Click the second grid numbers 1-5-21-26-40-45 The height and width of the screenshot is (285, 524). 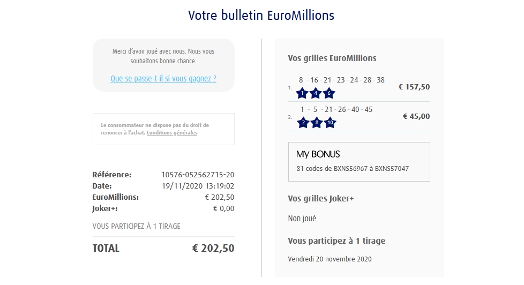336,110
